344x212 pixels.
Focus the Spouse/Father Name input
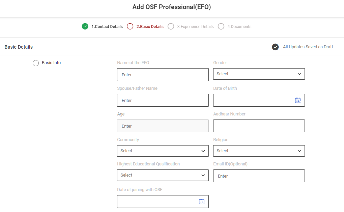pos(163,100)
